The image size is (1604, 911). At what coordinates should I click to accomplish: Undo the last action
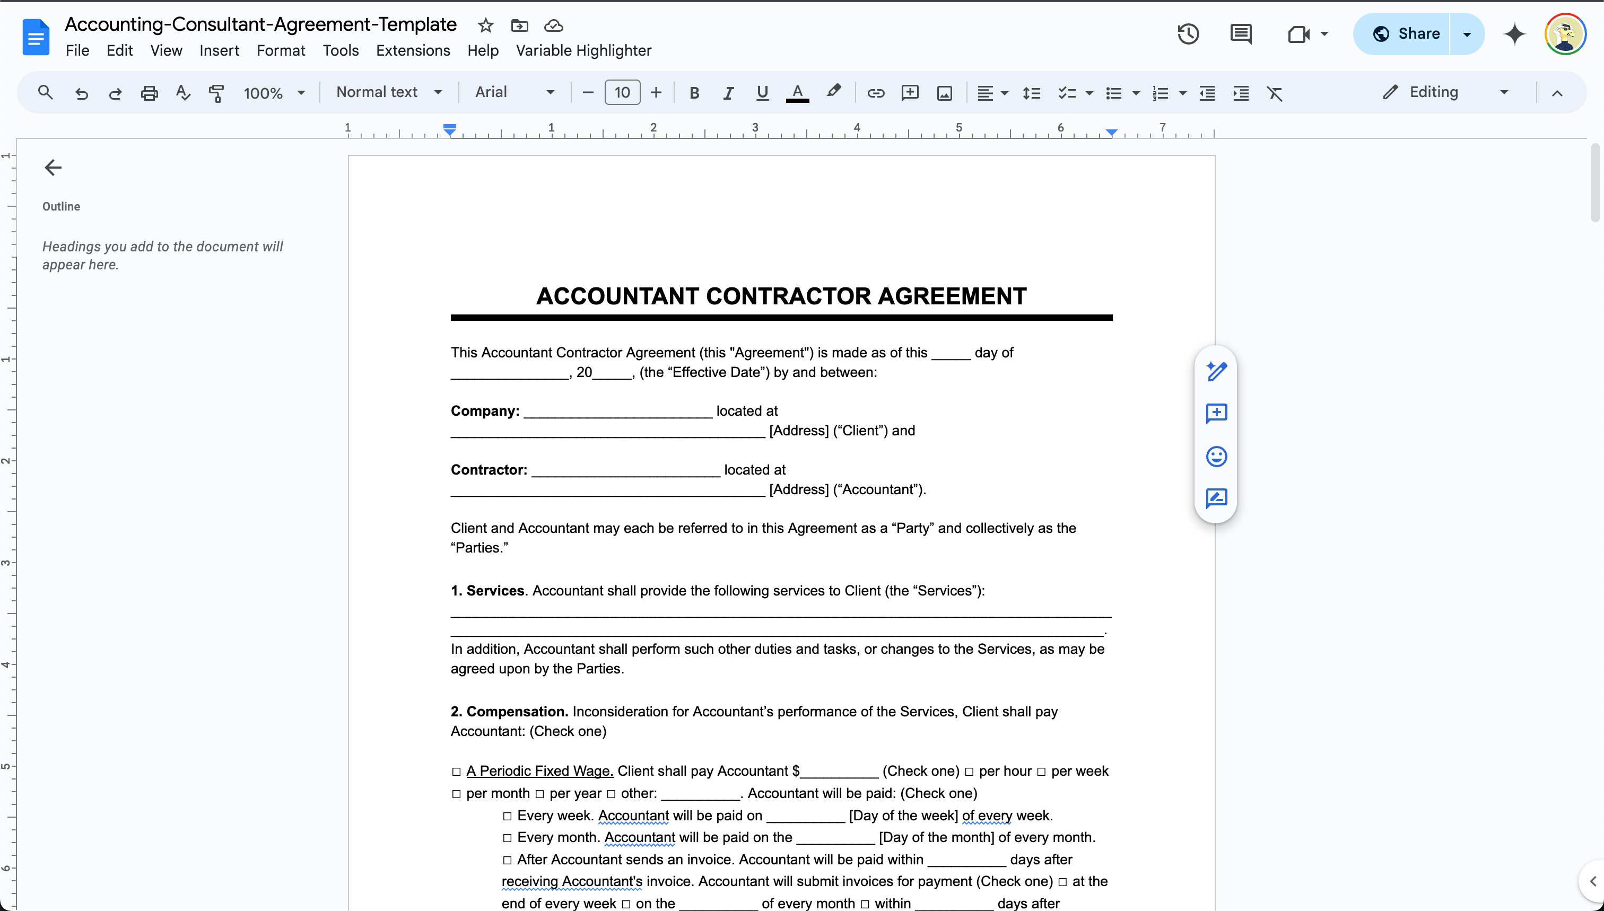pos(81,93)
